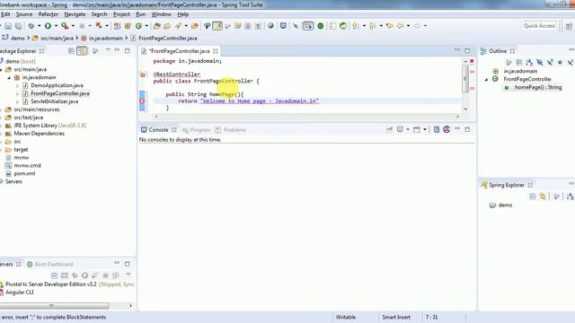
Task: Switch to the Problems tab
Action: pyautogui.click(x=231, y=129)
